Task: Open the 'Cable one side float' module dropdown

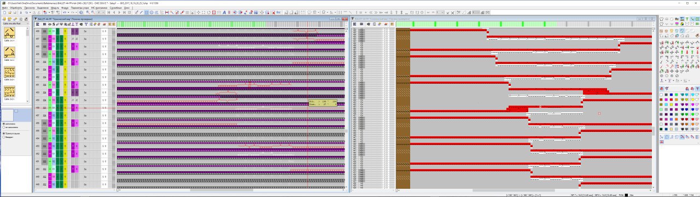Action: (x=16, y=24)
